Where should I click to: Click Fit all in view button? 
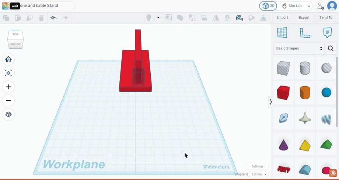pos(8,73)
